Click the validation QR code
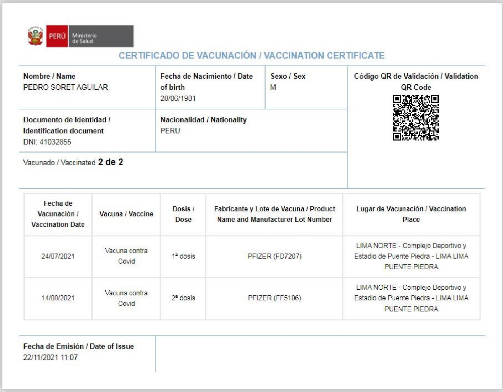 [416, 118]
